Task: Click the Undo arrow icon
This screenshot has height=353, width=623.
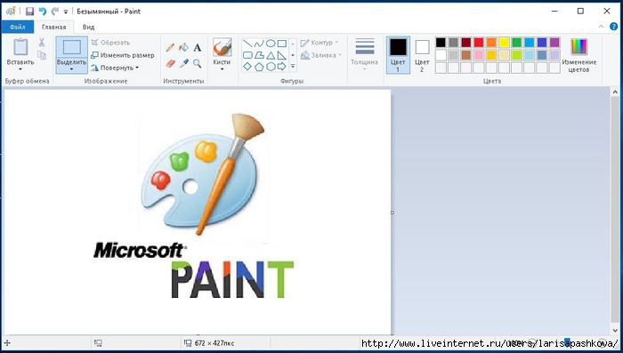Action: [x=43, y=12]
